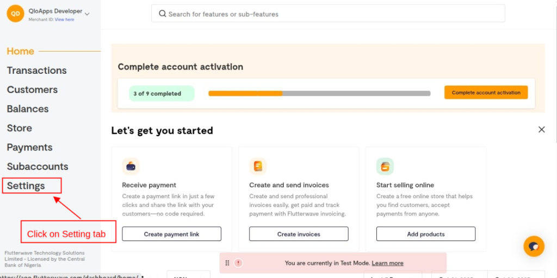Open the Settings tab in sidebar
The image size is (557, 278).
[x=26, y=186]
